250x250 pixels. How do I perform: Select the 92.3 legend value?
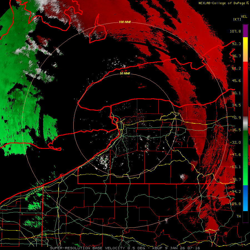pos(236,44)
